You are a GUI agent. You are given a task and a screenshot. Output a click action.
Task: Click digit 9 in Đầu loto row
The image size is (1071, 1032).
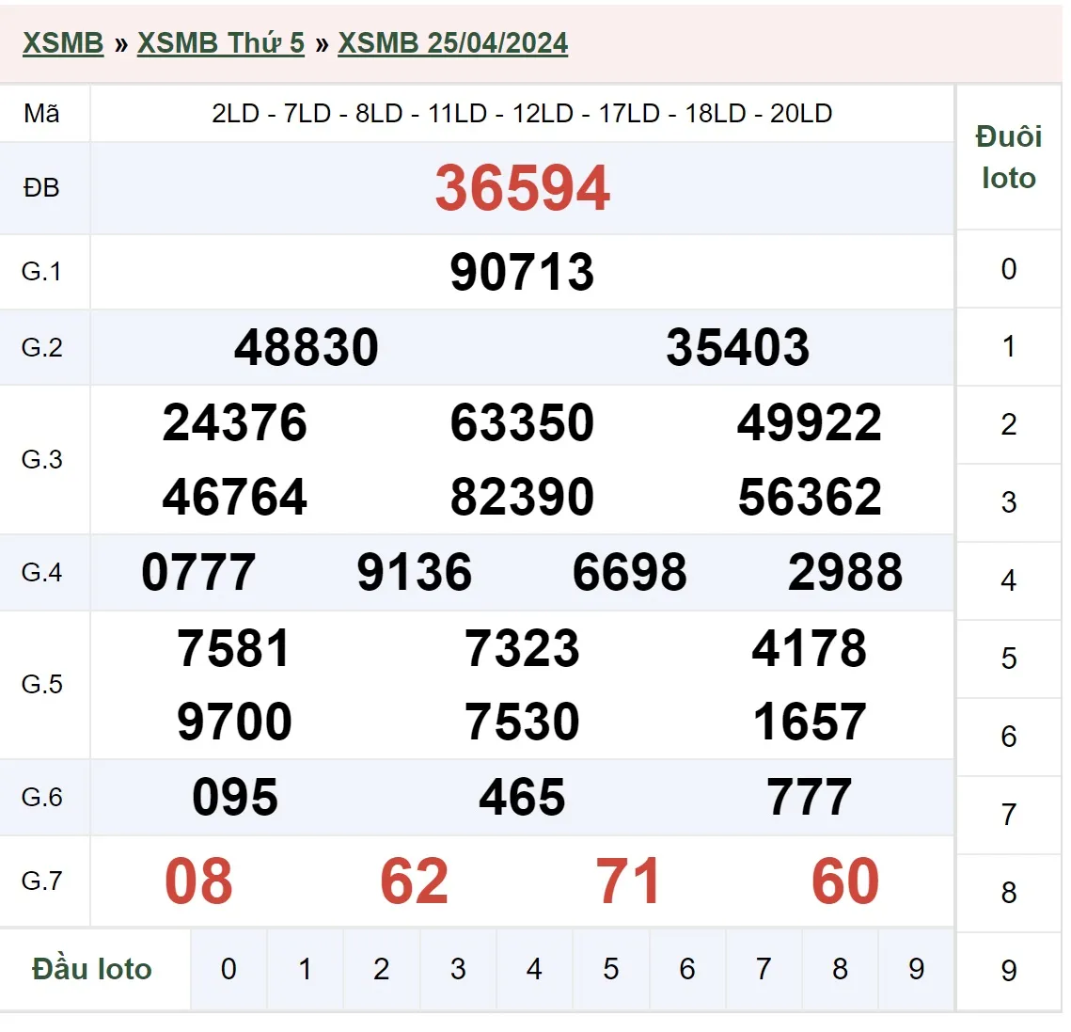[x=917, y=969]
